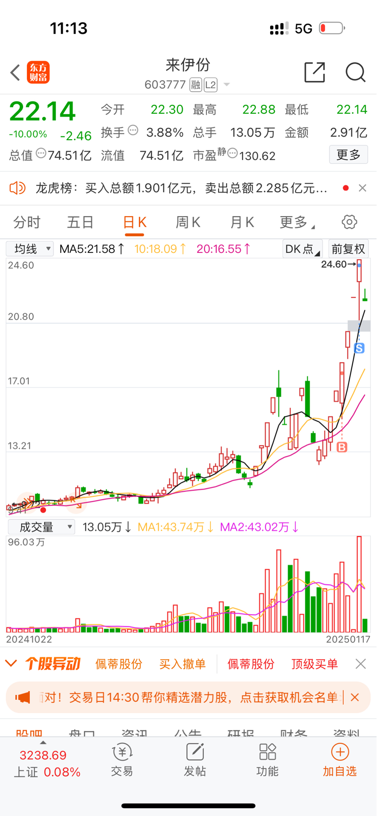Tap the 市盈 info bubble icon
The image size is (377, 816).
click(x=232, y=153)
